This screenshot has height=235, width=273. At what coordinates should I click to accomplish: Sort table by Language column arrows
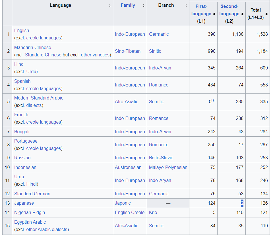110,6
